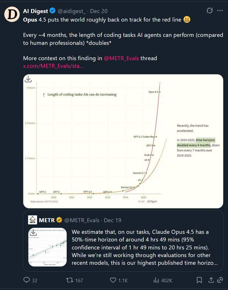
Task: Open the AI Digest display name
Action: (x=35, y=11)
